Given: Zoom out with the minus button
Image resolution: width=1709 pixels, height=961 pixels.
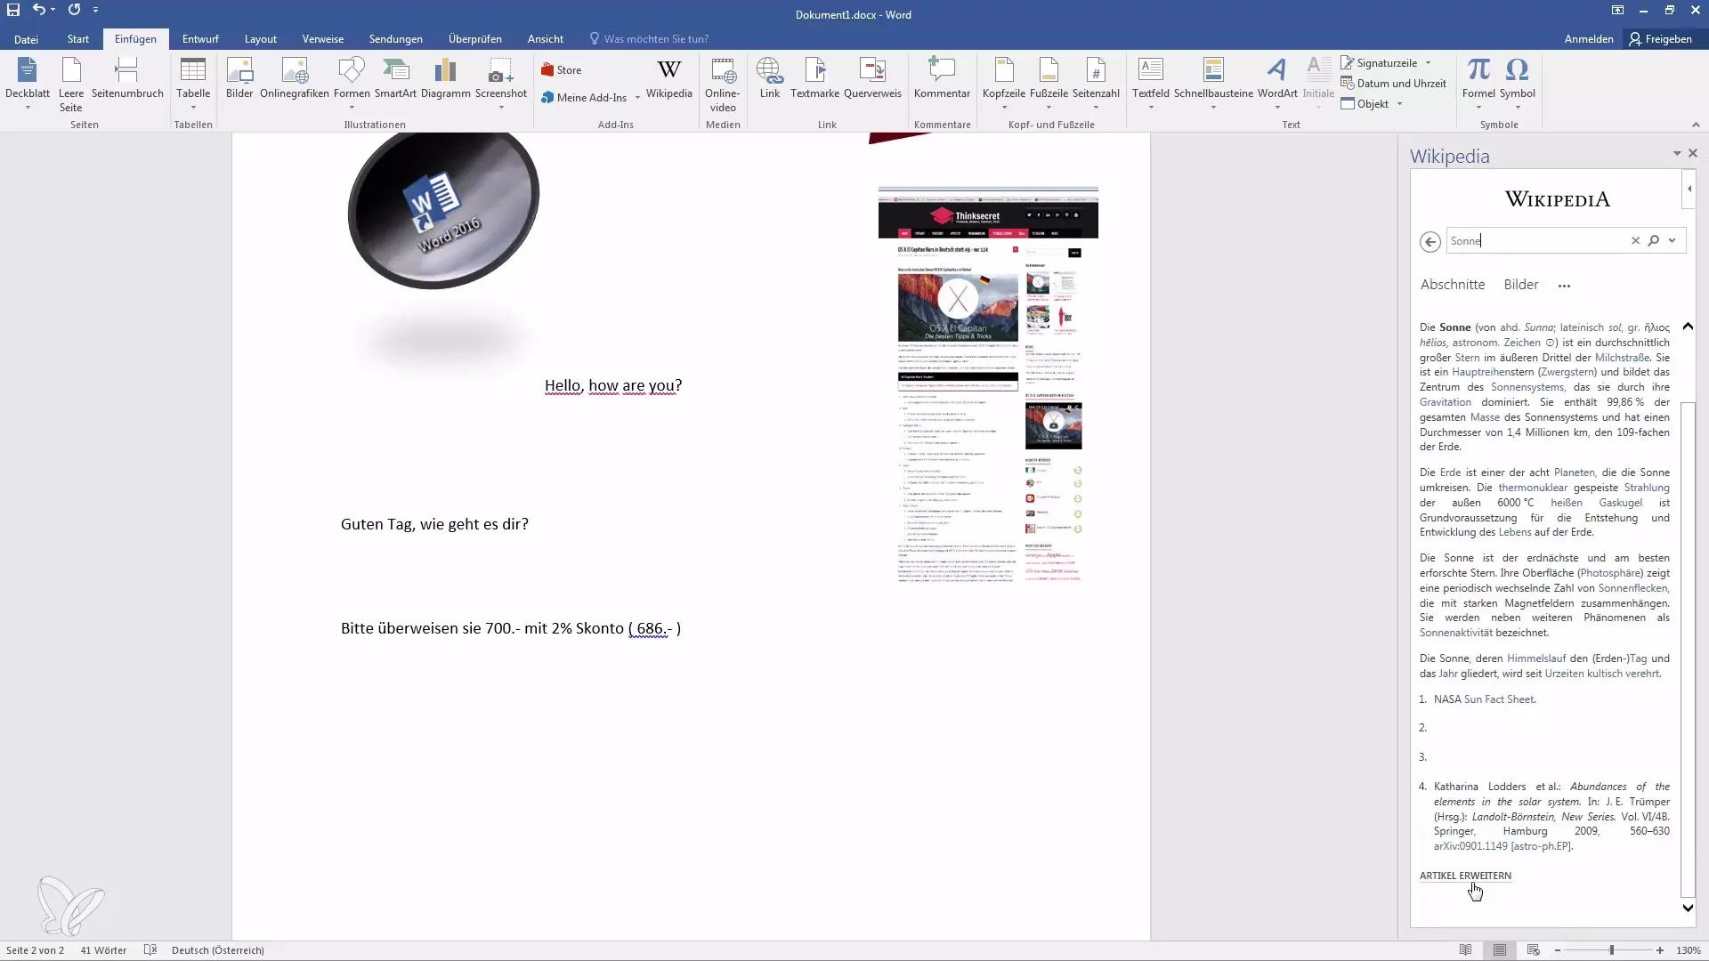Looking at the screenshot, I should [x=1557, y=950].
